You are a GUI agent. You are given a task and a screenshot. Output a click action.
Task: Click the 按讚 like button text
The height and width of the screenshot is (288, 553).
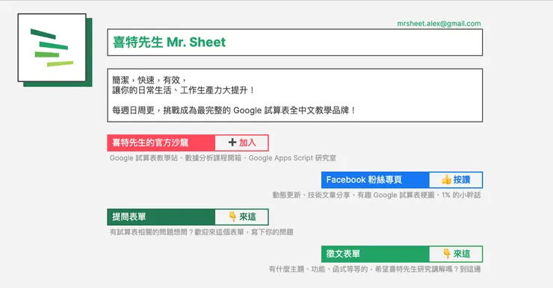point(462,180)
